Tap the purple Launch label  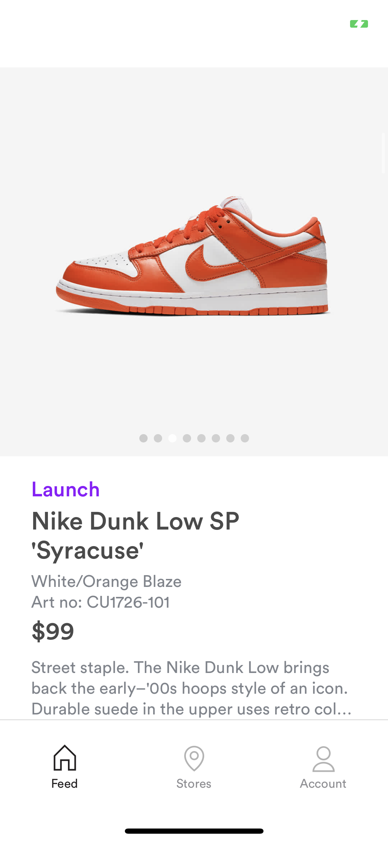point(66,489)
